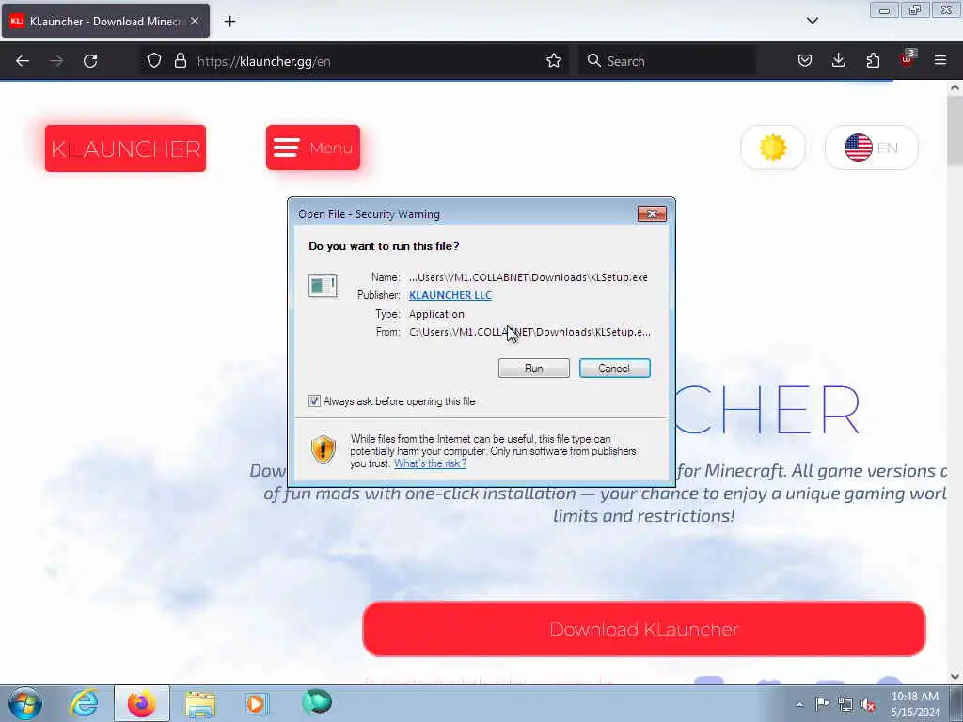Viewport: 963px width, 722px height.
Task: Click network tray icon
Action: [845, 705]
